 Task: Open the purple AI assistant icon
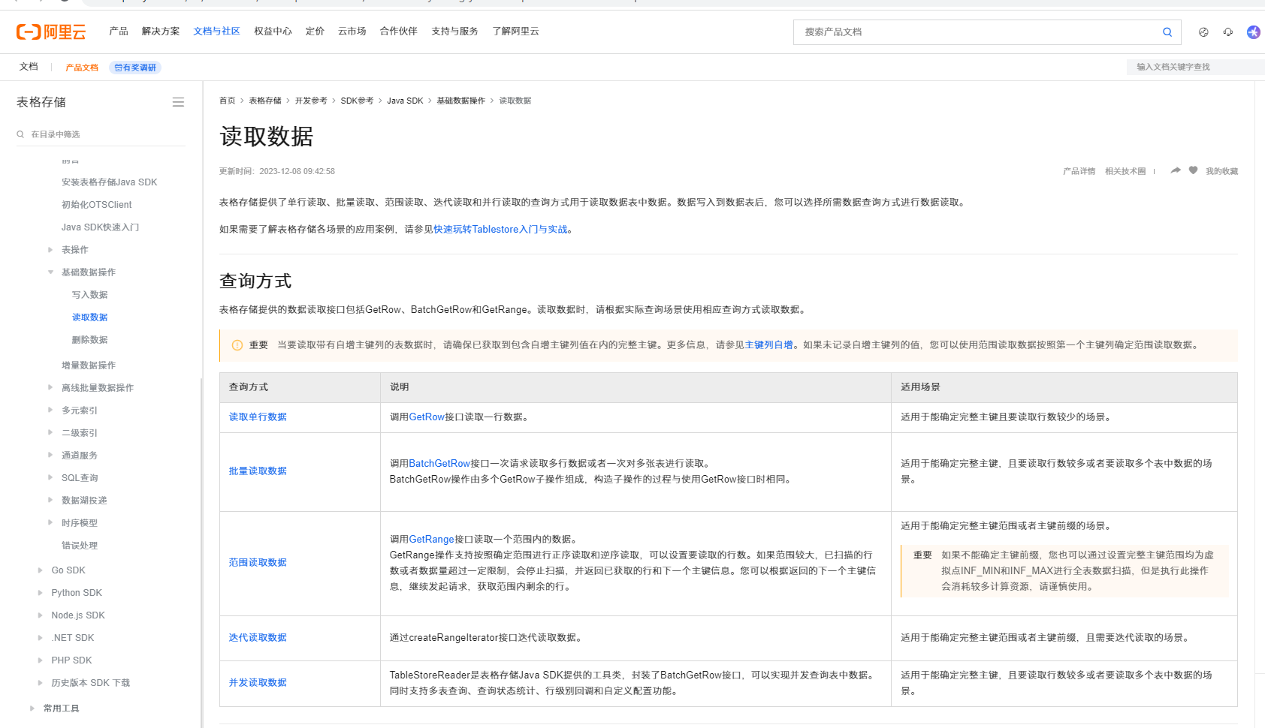(1253, 32)
